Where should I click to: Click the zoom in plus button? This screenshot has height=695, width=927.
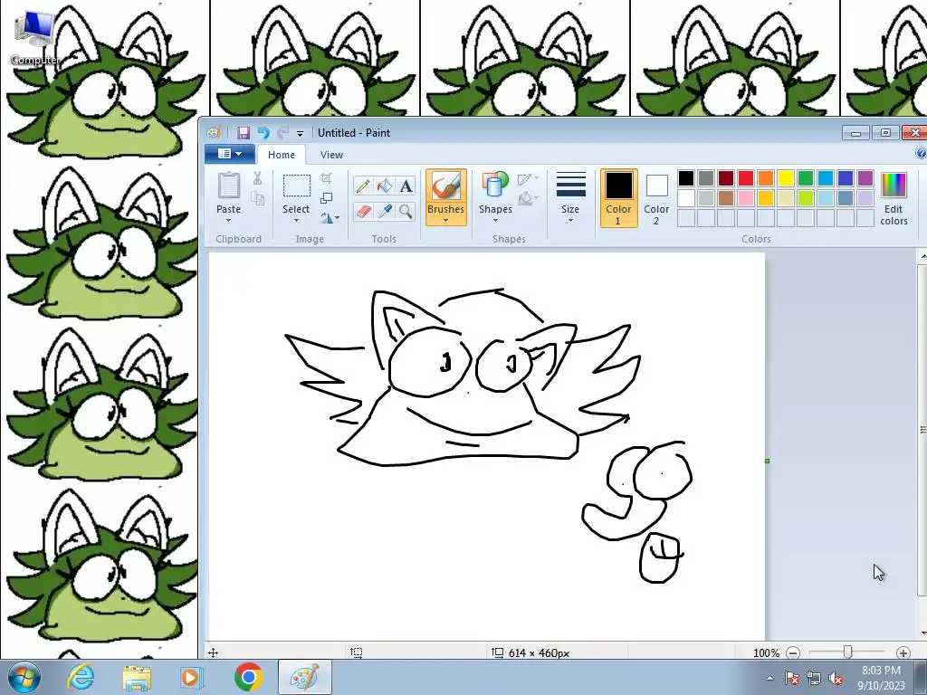coord(903,653)
